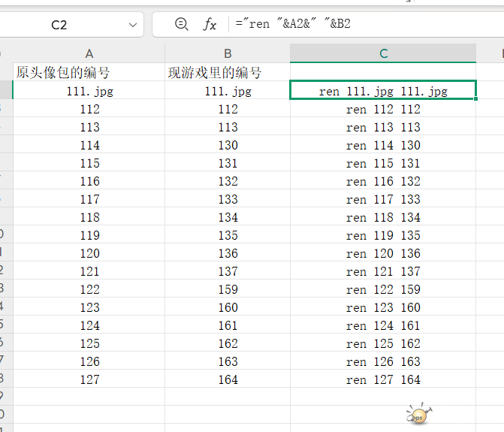Select the column A header
Viewport: 504px width, 432px height.
(x=89, y=53)
